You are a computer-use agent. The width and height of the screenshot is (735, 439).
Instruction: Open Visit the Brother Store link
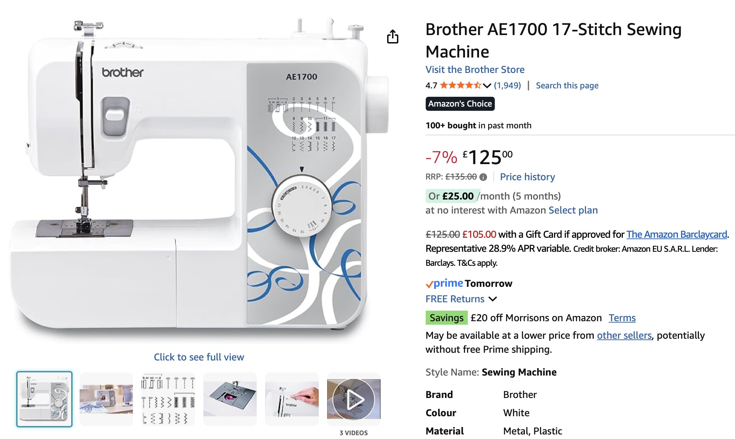[x=475, y=69]
